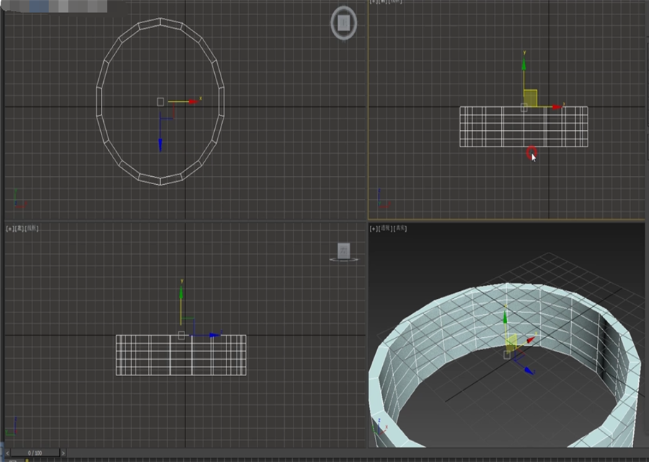Click the axis tripod in the Front viewport corner
649x462 pixels.
pyautogui.click(x=380, y=204)
